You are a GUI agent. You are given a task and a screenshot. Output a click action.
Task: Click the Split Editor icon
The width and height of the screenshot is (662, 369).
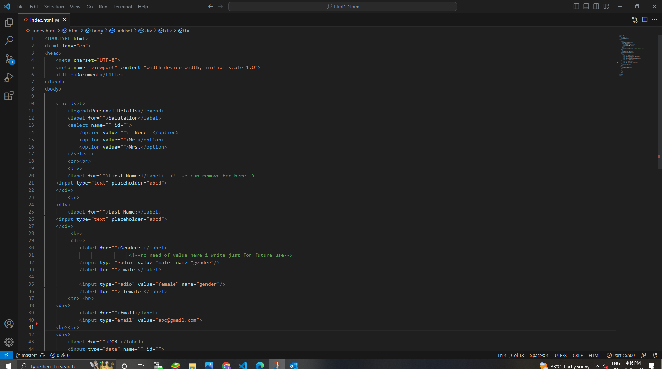tap(645, 20)
